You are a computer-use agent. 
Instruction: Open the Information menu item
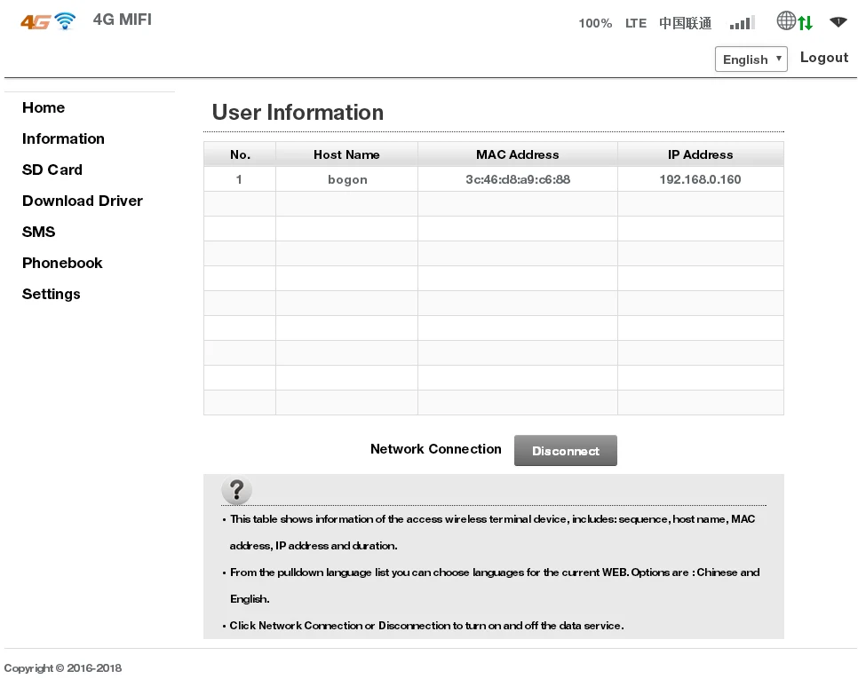coord(63,138)
